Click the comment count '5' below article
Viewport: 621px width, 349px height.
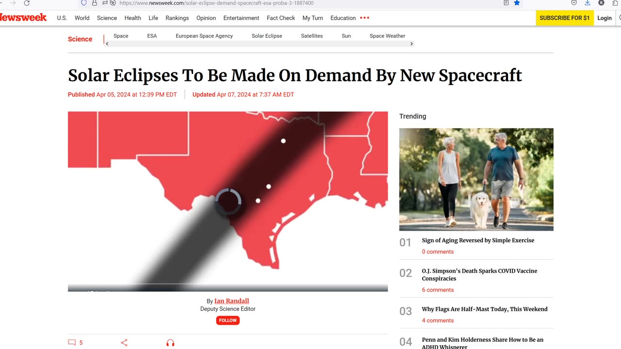point(81,343)
